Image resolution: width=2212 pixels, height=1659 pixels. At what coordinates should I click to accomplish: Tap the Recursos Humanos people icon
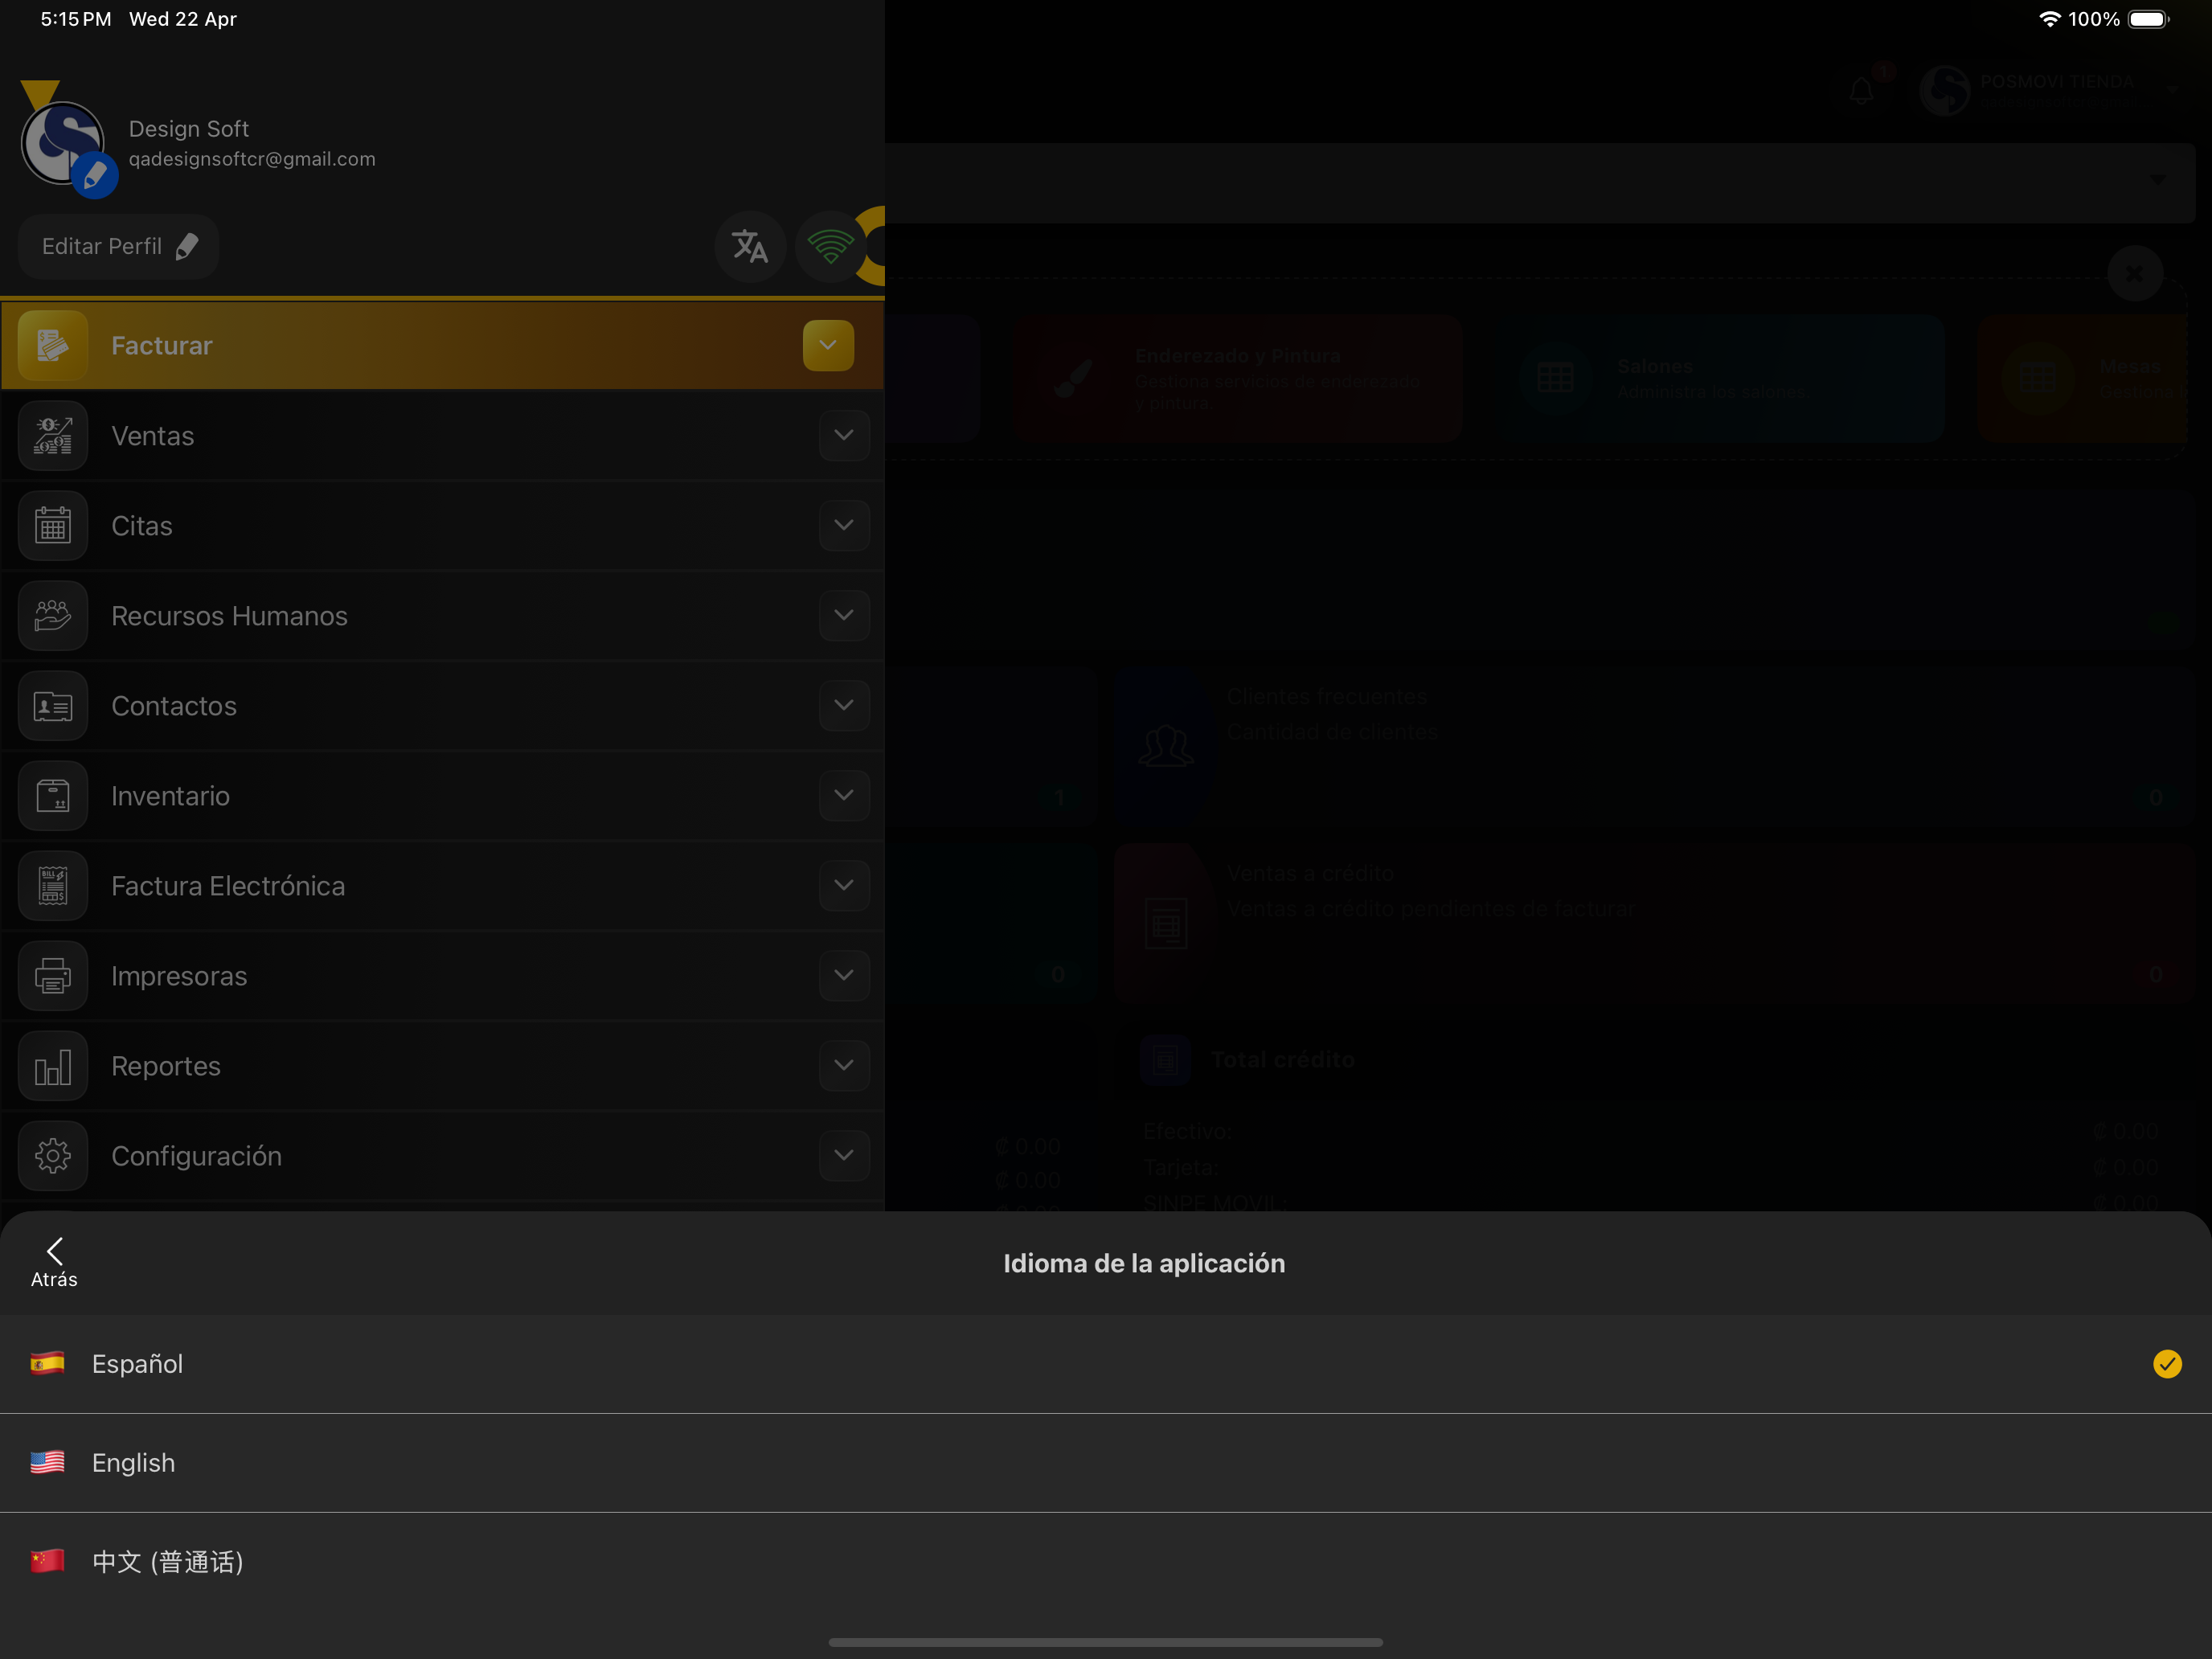tap(53, 615)
